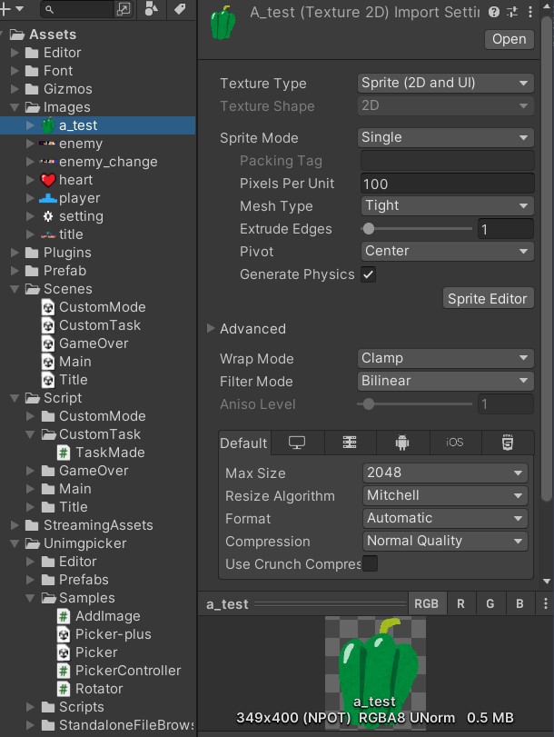Screen dimensions: 554x737
Task: Select the Rotator script icon
Action: [64, 689]
